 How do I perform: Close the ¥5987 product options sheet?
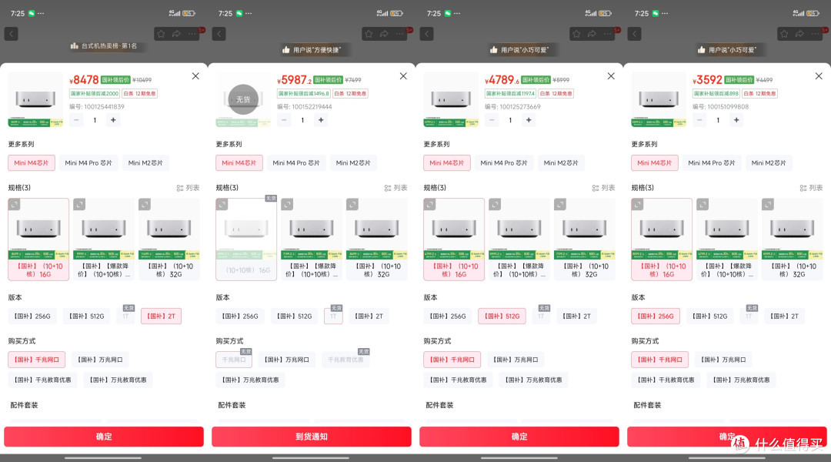coord(403,76)
